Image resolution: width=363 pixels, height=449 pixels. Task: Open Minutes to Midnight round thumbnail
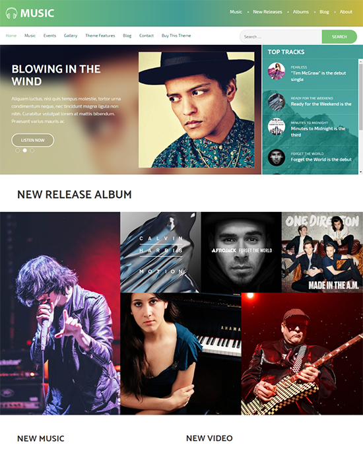[277, 126]
